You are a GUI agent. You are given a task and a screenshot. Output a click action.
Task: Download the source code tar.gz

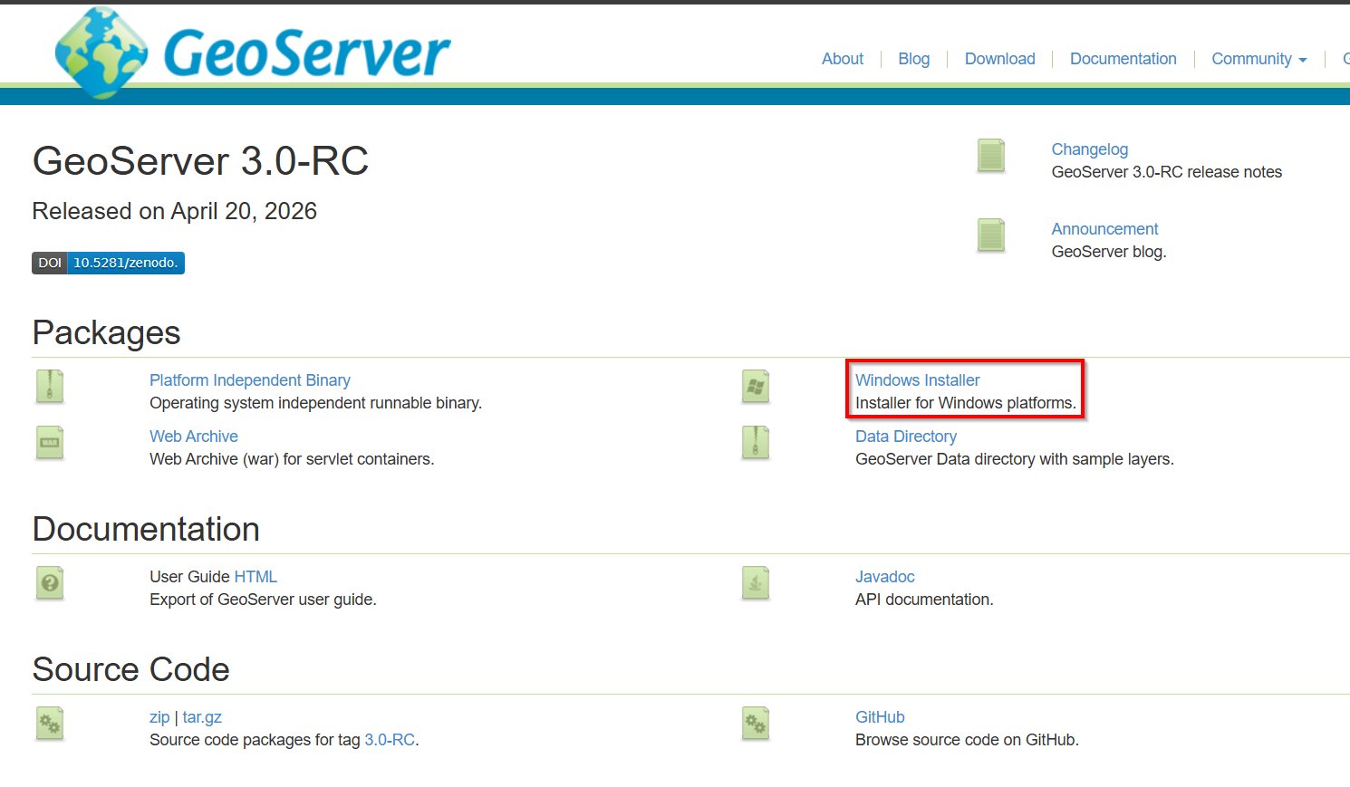(x=202, y=717)
